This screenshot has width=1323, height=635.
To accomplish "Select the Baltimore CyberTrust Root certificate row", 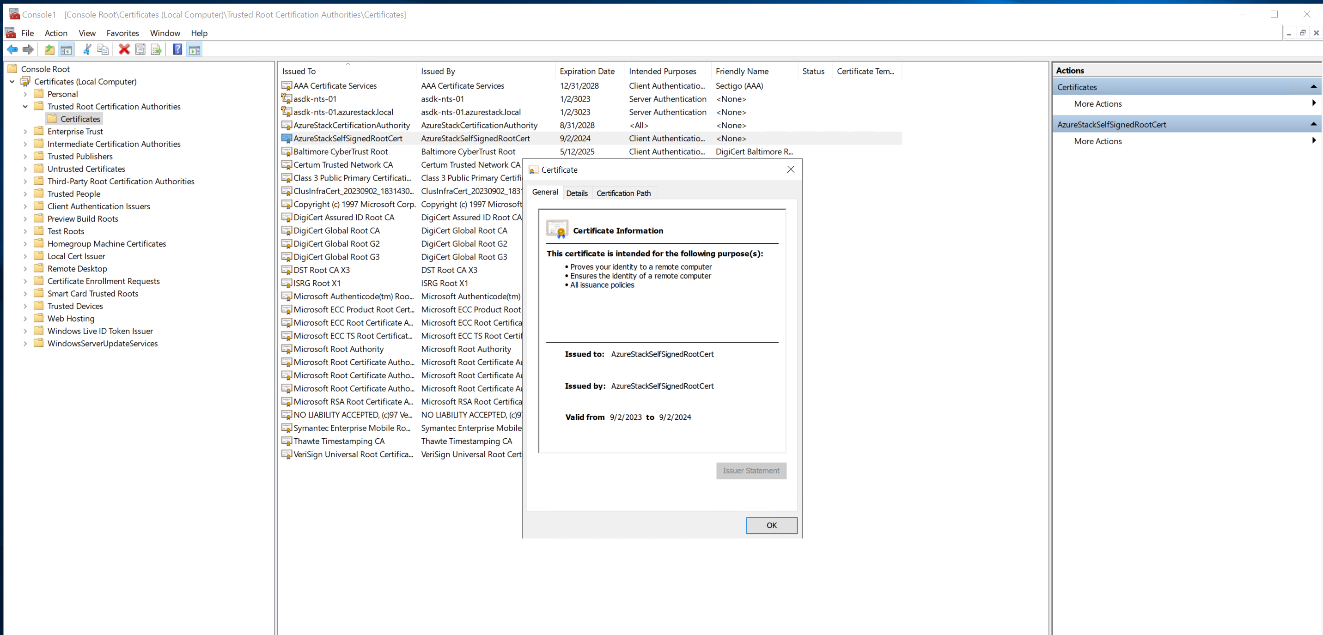I will pos(341,152).
